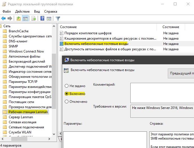This screenshot has width=194, height=148.
Task: Select Проверка подлинности tree item
Action: (x=30, y=107)
